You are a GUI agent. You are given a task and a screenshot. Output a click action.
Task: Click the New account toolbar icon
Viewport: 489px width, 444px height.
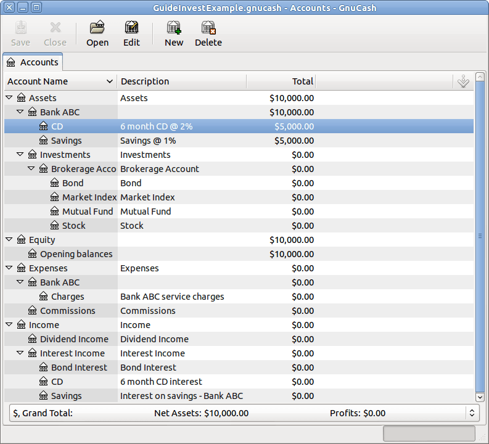(174, 27)
